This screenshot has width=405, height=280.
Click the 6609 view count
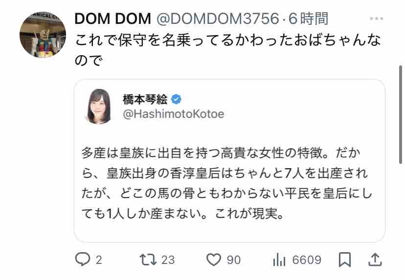coord(307,260)
